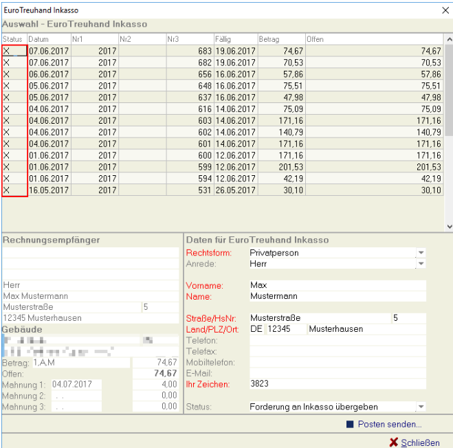
Task: Click the blue square icon beside Posten senden
Action: (x=350, y=424)
